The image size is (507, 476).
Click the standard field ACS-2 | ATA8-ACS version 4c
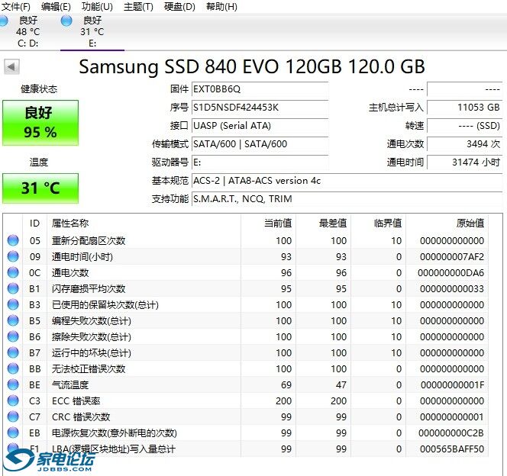click(347, 181)
